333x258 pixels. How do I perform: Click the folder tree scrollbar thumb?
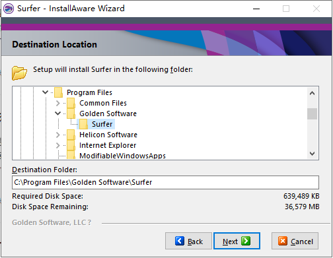(x=312, y=113)
